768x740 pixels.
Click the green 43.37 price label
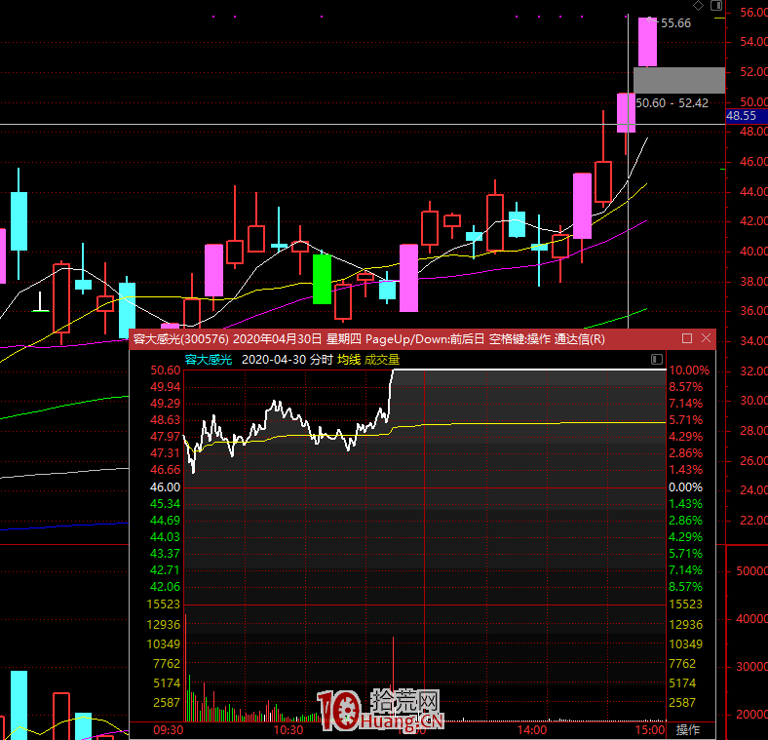pos(165,553)
